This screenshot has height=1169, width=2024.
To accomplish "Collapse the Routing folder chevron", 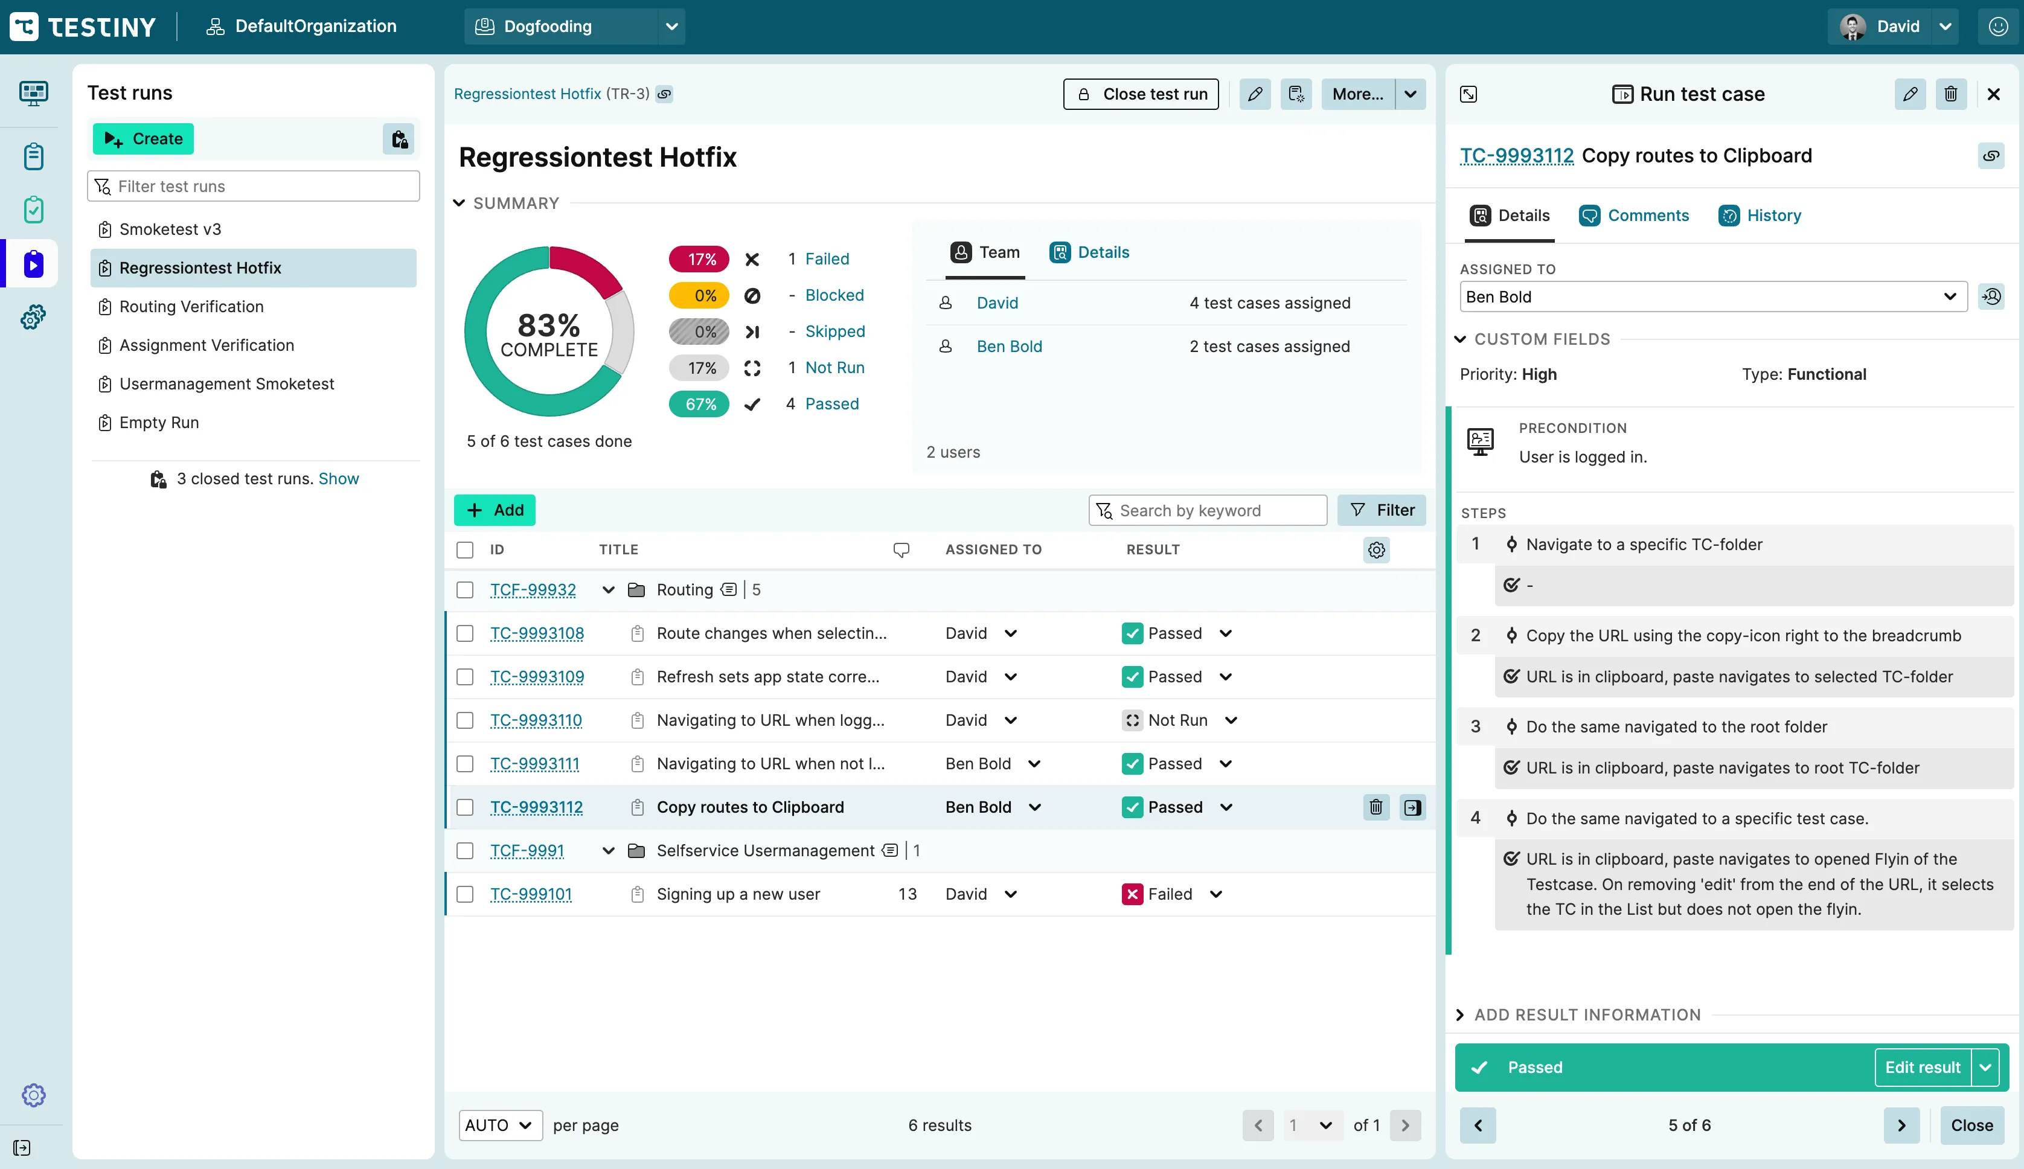I will 609,590.
